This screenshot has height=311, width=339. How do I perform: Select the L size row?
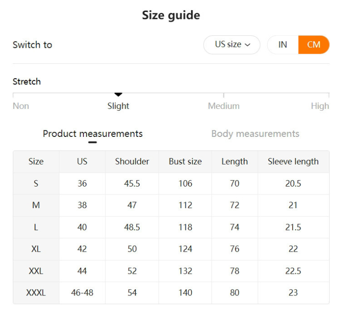(36, 227)
